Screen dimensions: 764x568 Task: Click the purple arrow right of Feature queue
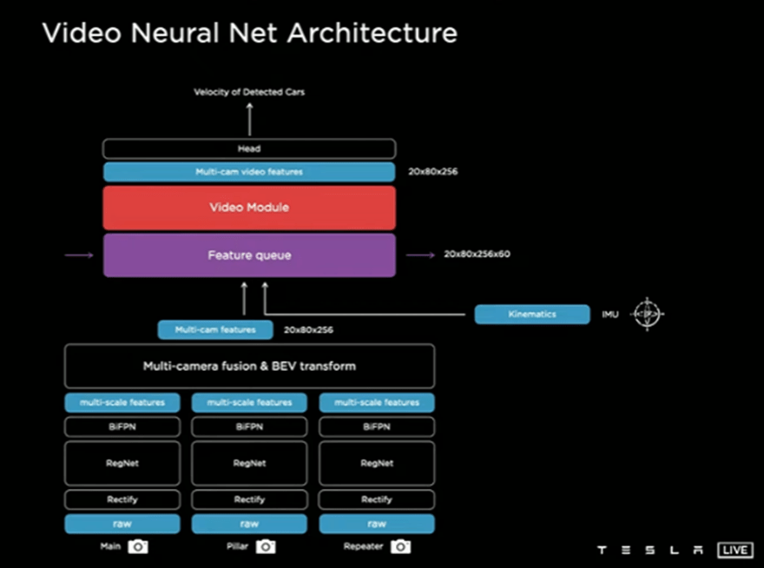click(x=420, y=255)
